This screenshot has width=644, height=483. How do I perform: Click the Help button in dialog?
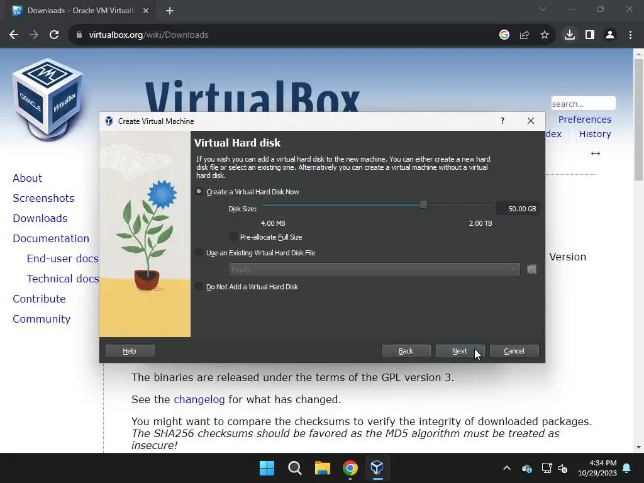click(x=130, y=351)
